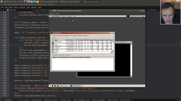Click process table vertical scroll down arrow
The image size is (181, 101).
pos(113,51)
